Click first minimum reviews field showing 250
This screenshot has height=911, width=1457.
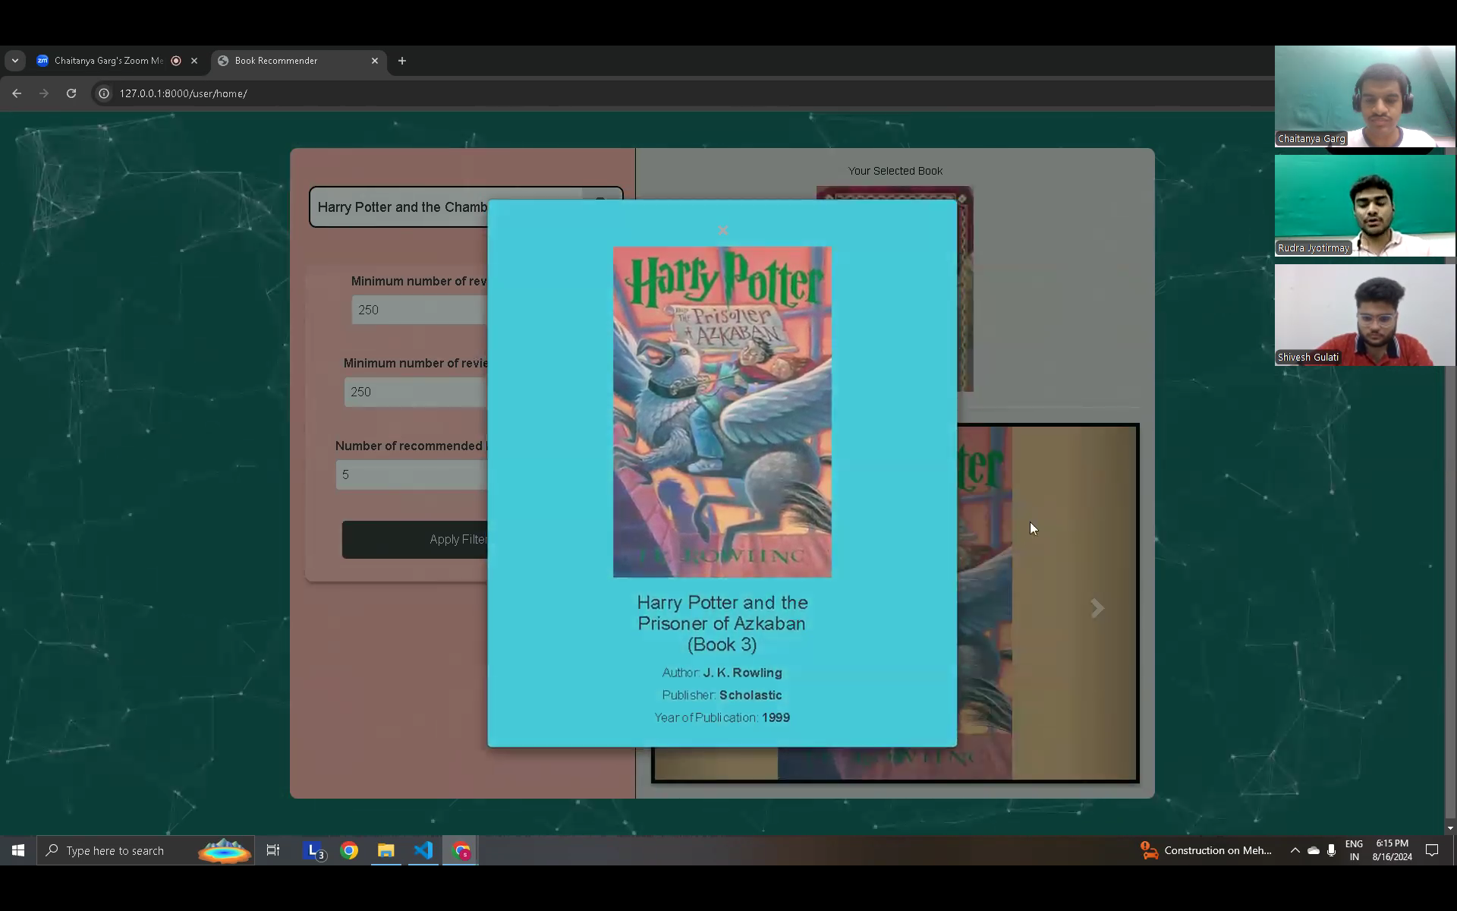click(417, 310)
